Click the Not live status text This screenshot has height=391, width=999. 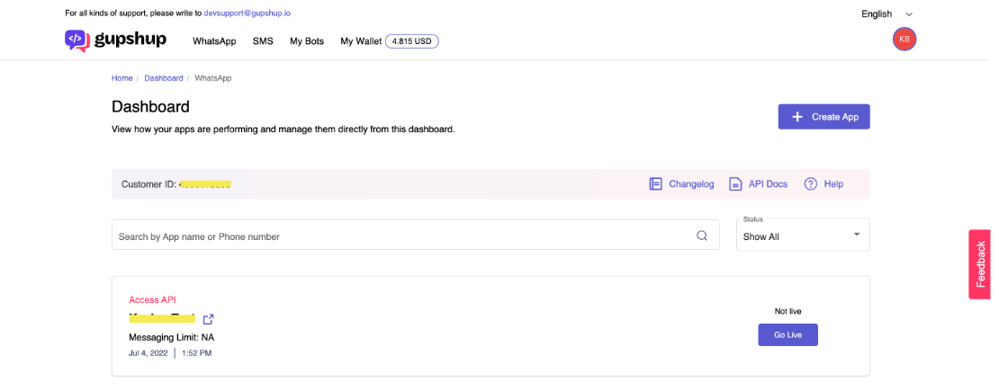787,311
